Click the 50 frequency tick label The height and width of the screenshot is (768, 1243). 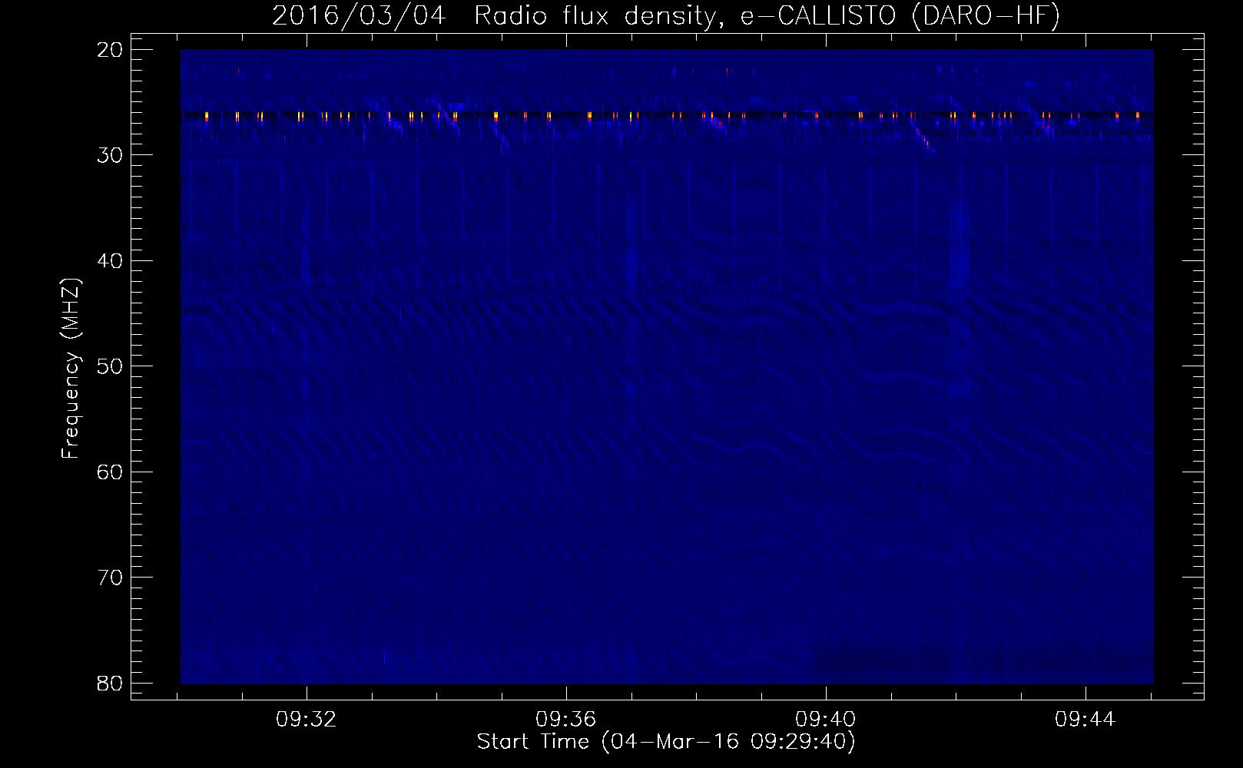point(110,366)
